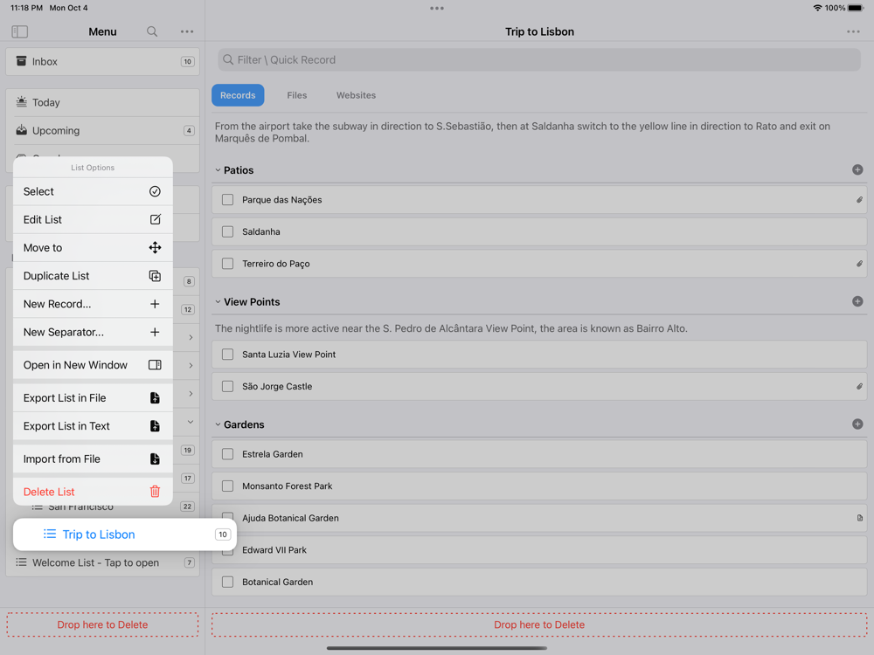This screenshot has width=874, height=655.
Task: Open note icon on Ajuda Botanical Garden
Action: pyautogui.click(x=859, y=518)
